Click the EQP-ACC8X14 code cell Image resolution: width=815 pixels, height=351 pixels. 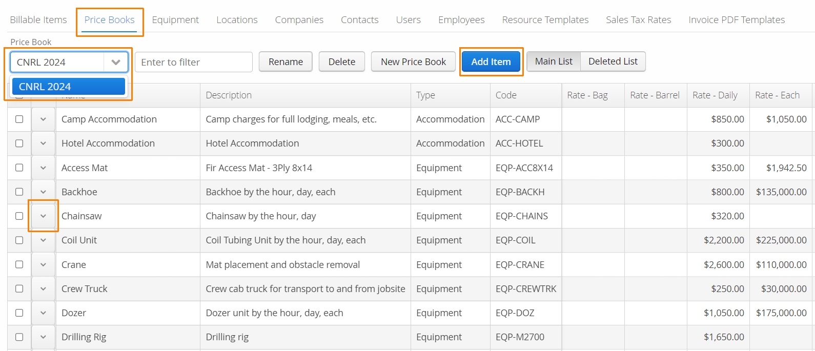[x=526, y=168]
